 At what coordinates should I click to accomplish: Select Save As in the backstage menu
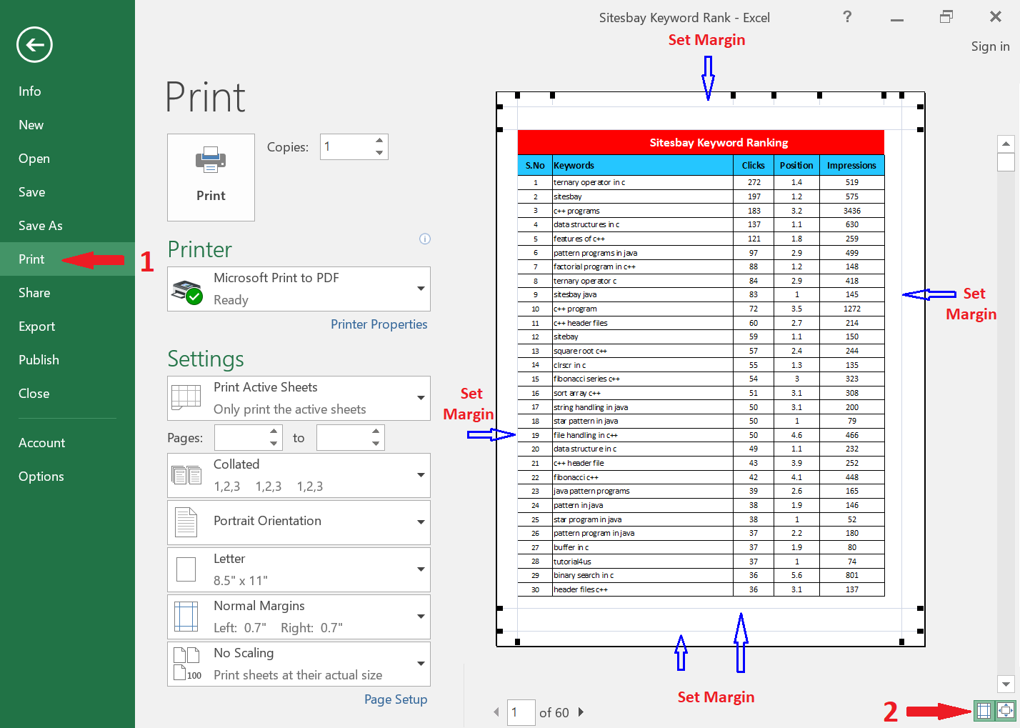pyautogui.click(x=67, y=226)
